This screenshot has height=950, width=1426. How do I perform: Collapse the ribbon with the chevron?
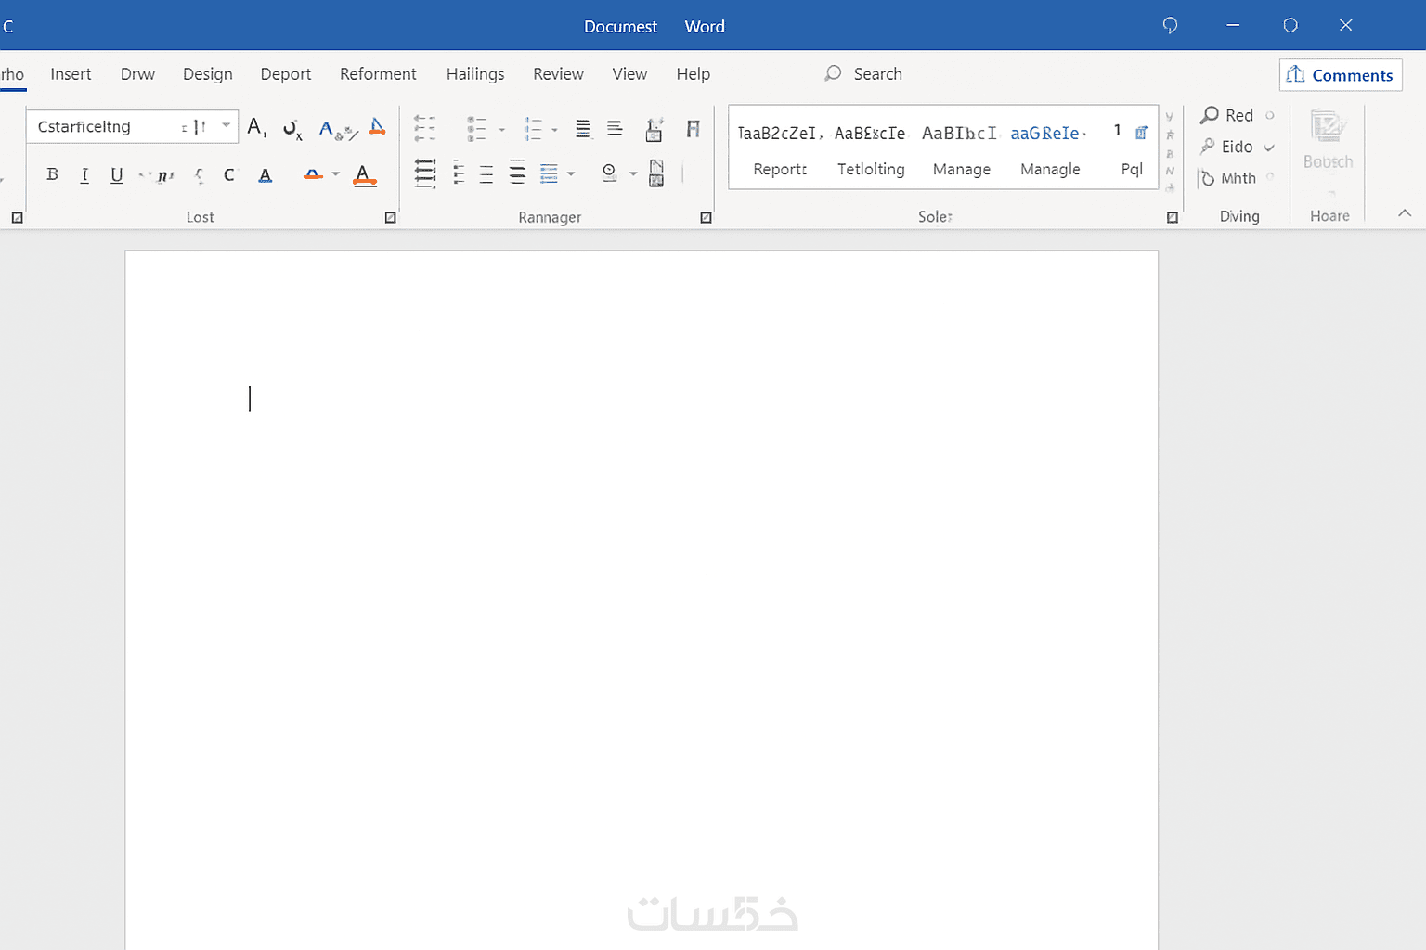[1405, 213]
